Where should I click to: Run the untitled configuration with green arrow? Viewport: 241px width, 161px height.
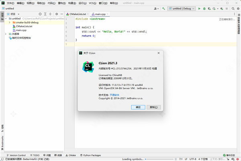[x=199, y=8]
